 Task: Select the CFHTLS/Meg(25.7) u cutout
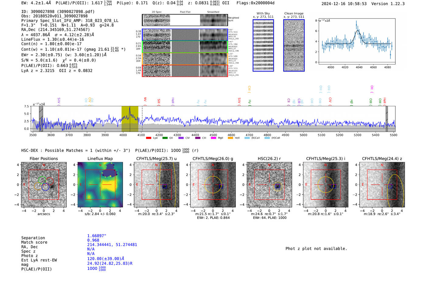[x=156, y=185]
